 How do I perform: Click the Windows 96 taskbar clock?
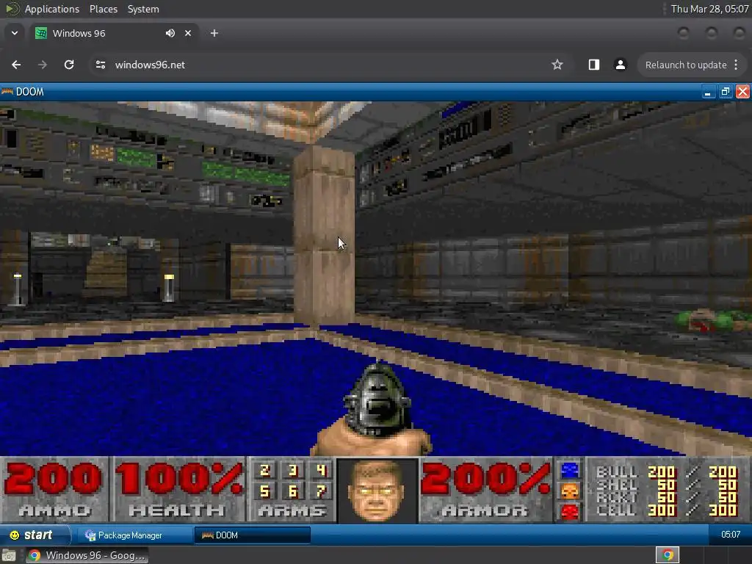click(731, 535)
